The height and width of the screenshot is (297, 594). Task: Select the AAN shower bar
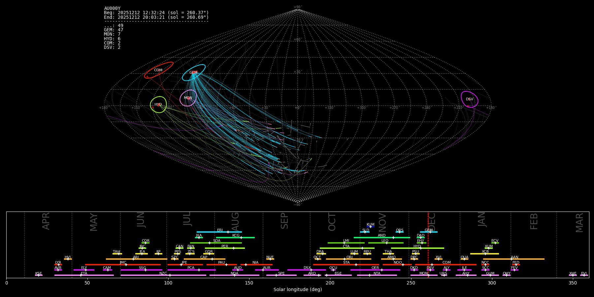point(514,259)
